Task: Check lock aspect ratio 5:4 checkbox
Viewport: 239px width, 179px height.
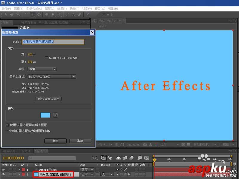Action: click(x=47, y=58)
